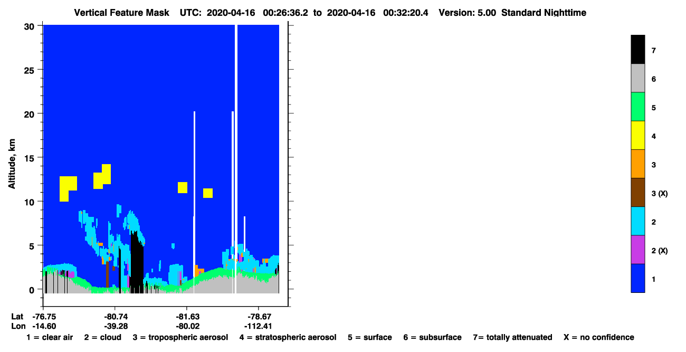
Task: Click the cyan colorbar segment labeled 2
Action: [x=637, y=221]
